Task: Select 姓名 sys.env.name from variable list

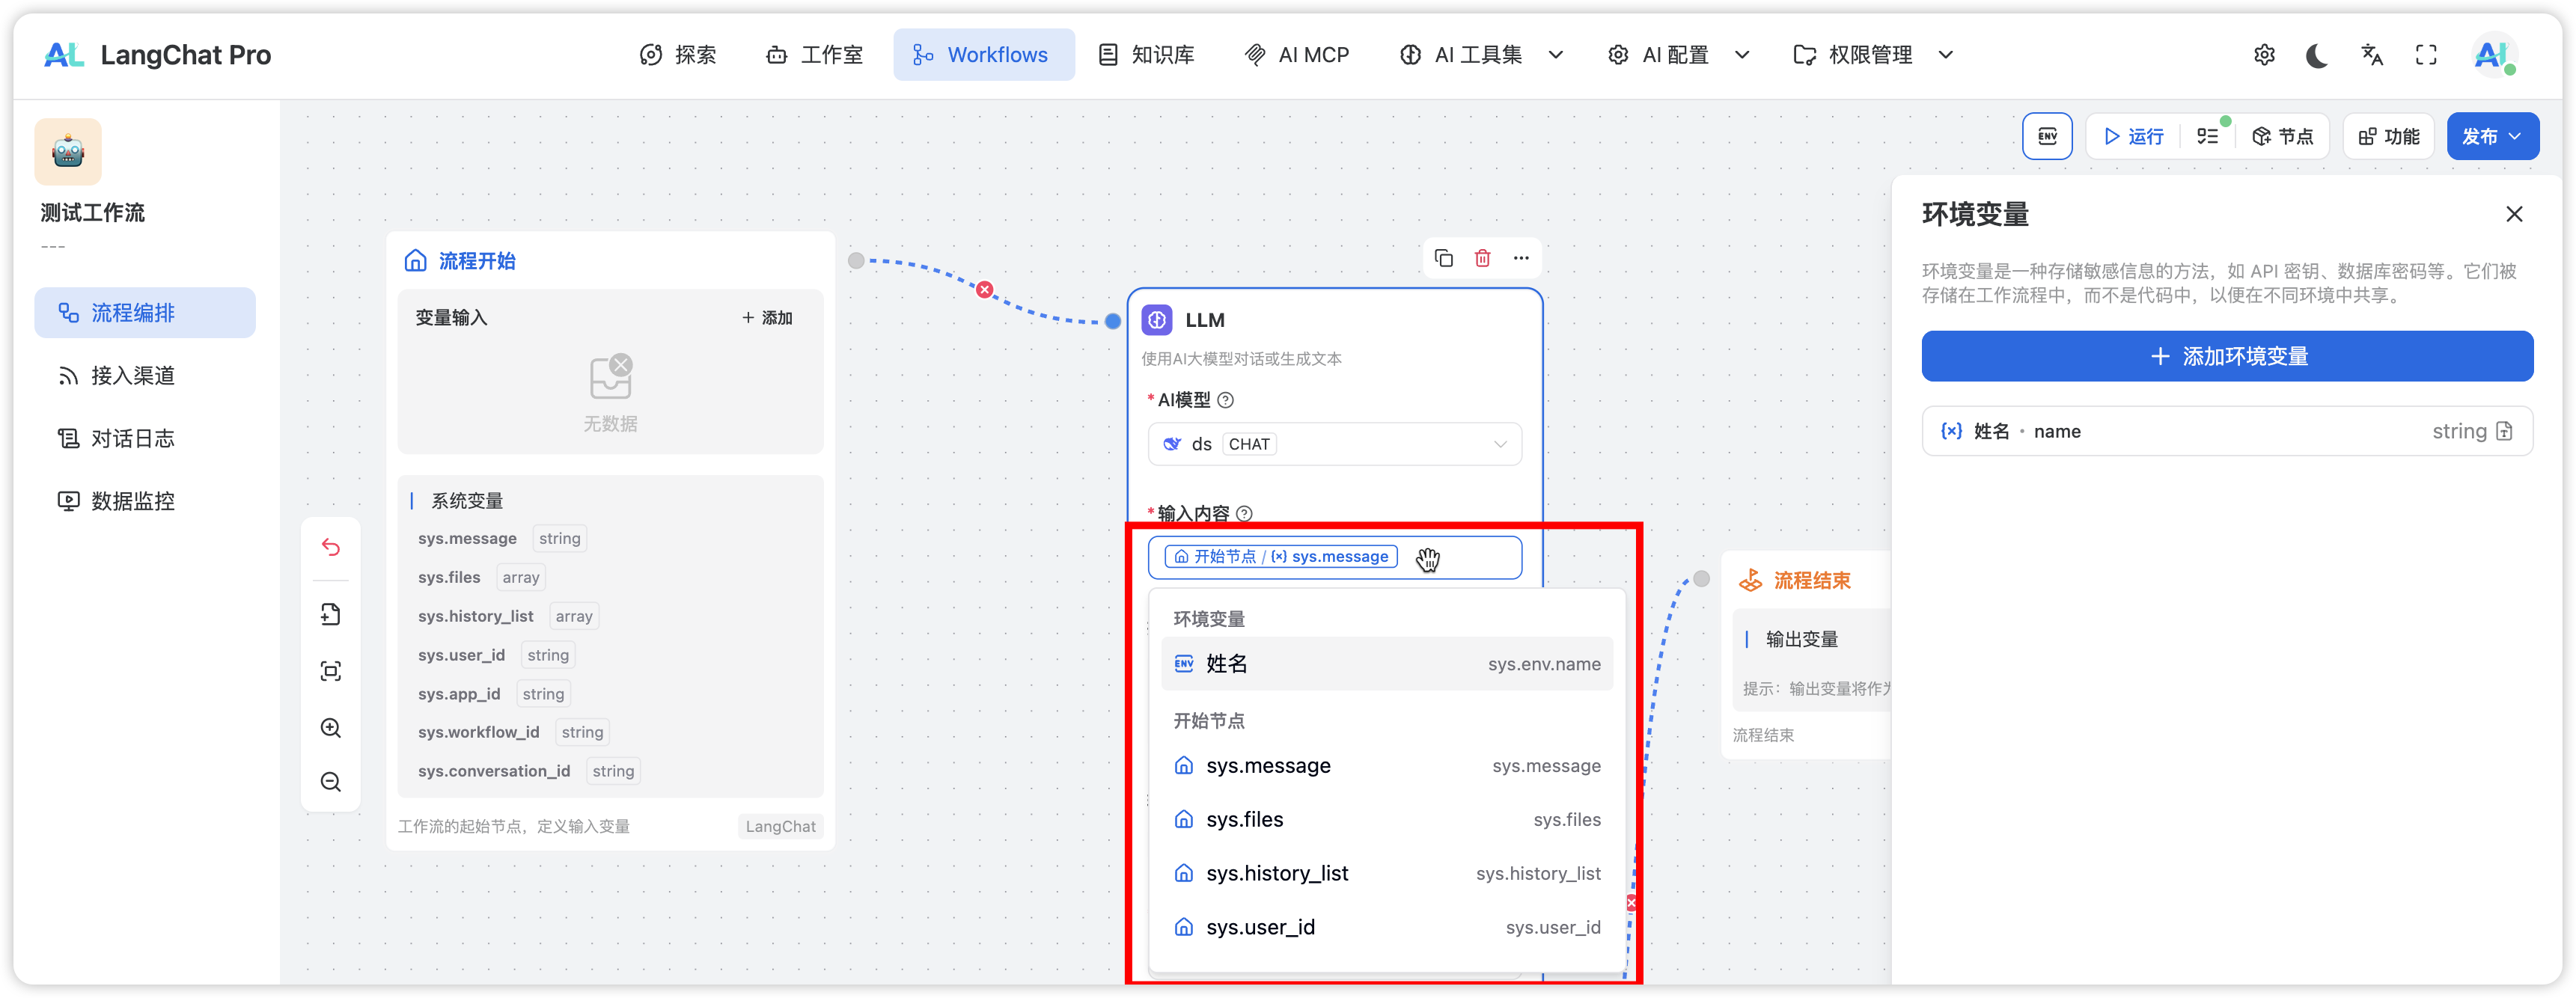Action: 1386,664
